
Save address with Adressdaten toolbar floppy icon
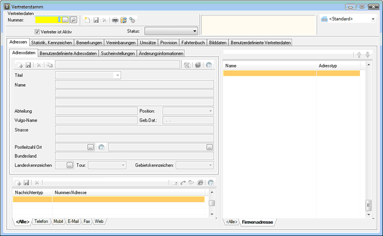point(29,65)
